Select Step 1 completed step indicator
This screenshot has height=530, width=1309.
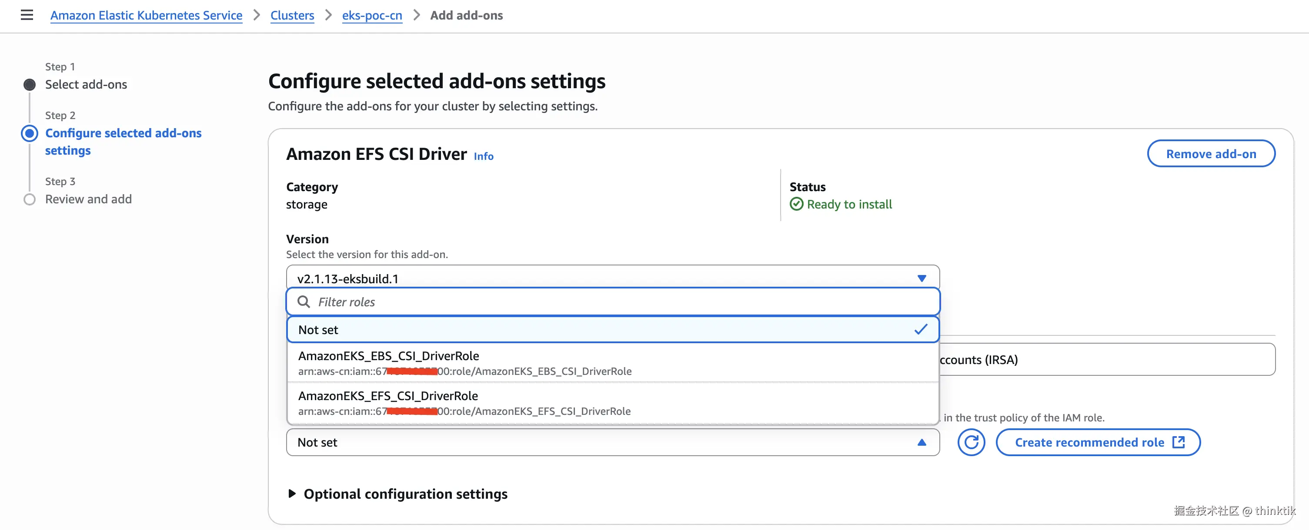pyautogui.click(x=30, y=84)
